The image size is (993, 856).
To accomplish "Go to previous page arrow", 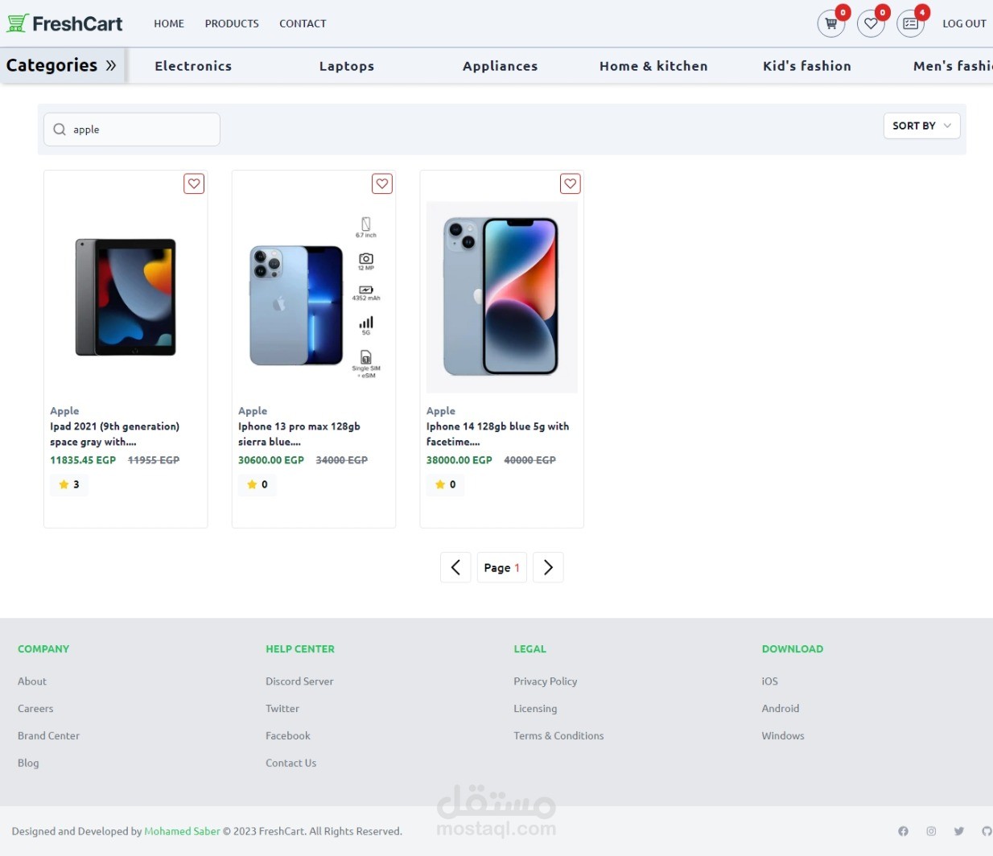I will coord(455,567).
